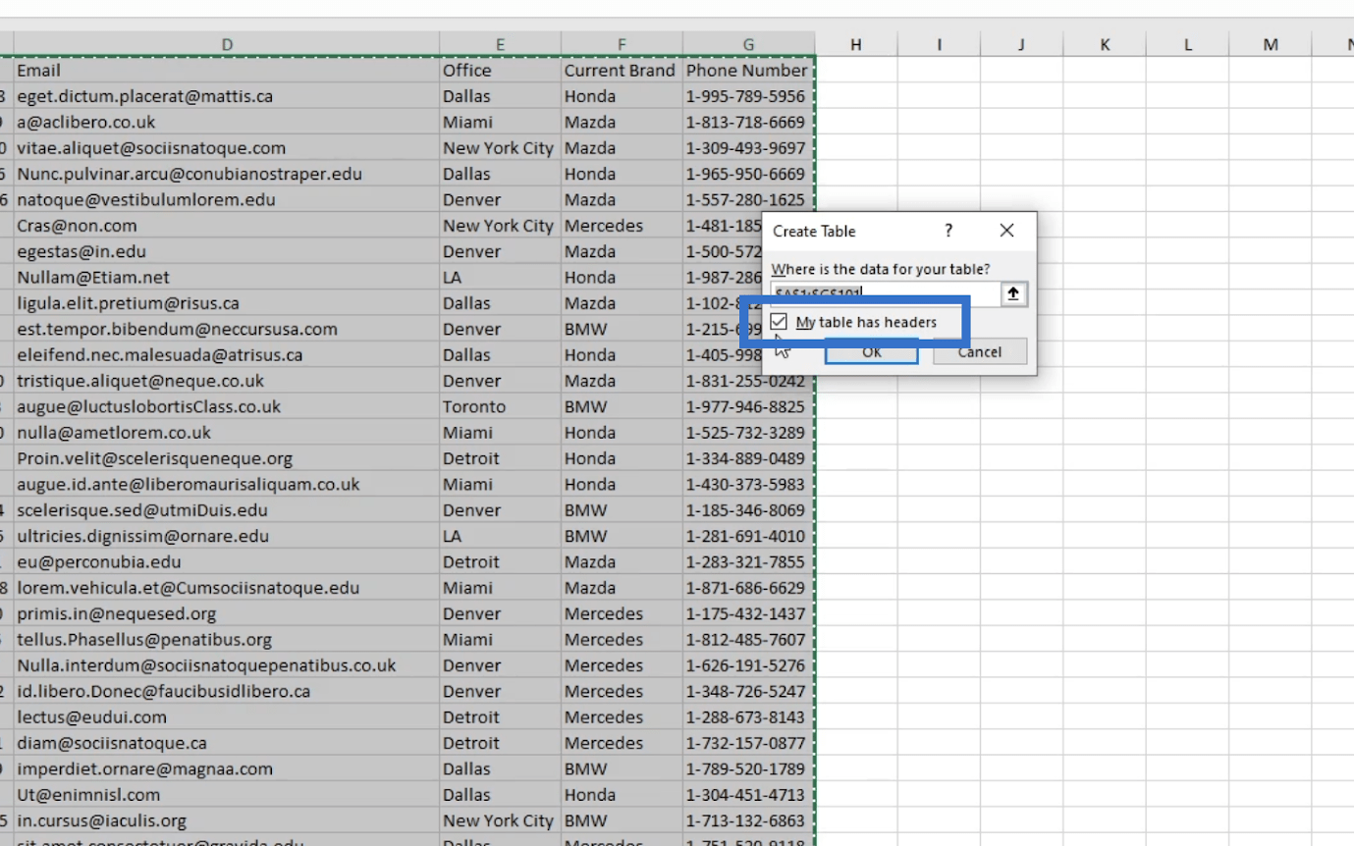Select cell eleifend.nec.malesuada@atrisus.ca
The image size is (1354, 846).
point(227,355)
